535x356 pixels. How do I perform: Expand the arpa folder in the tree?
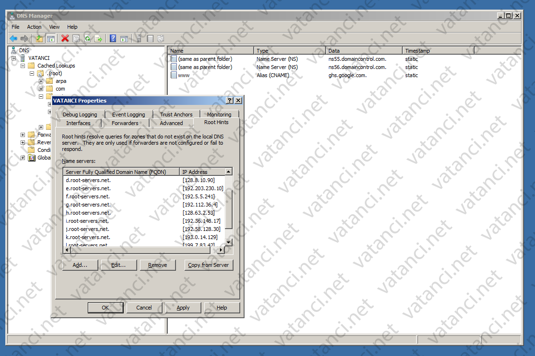[40, 81]
